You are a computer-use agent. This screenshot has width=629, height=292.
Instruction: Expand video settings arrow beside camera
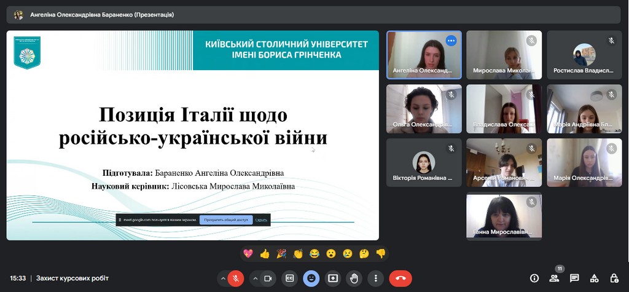tap(255, 278)
